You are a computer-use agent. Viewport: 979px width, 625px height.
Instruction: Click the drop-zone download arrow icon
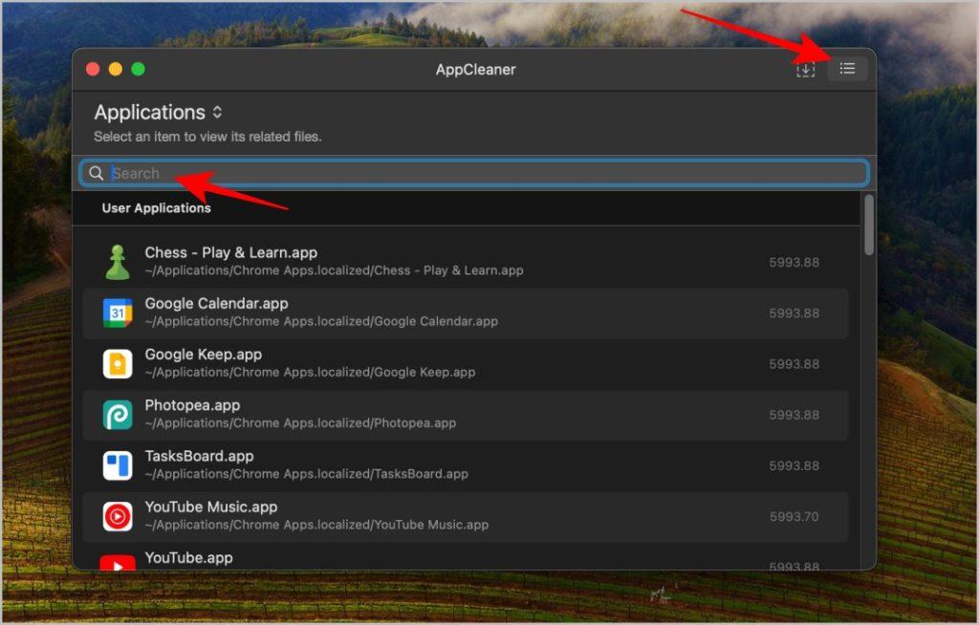(x=805, y=70)
